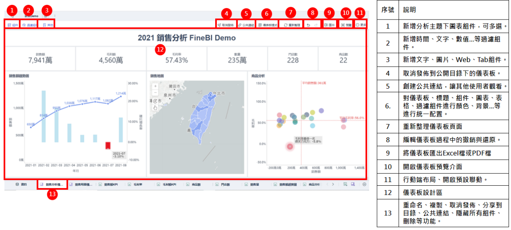Click the 數量 235萬 KPI card
The width and height of the screenshot is (511, 230).
pyautogui.click(x=237, y=58)
